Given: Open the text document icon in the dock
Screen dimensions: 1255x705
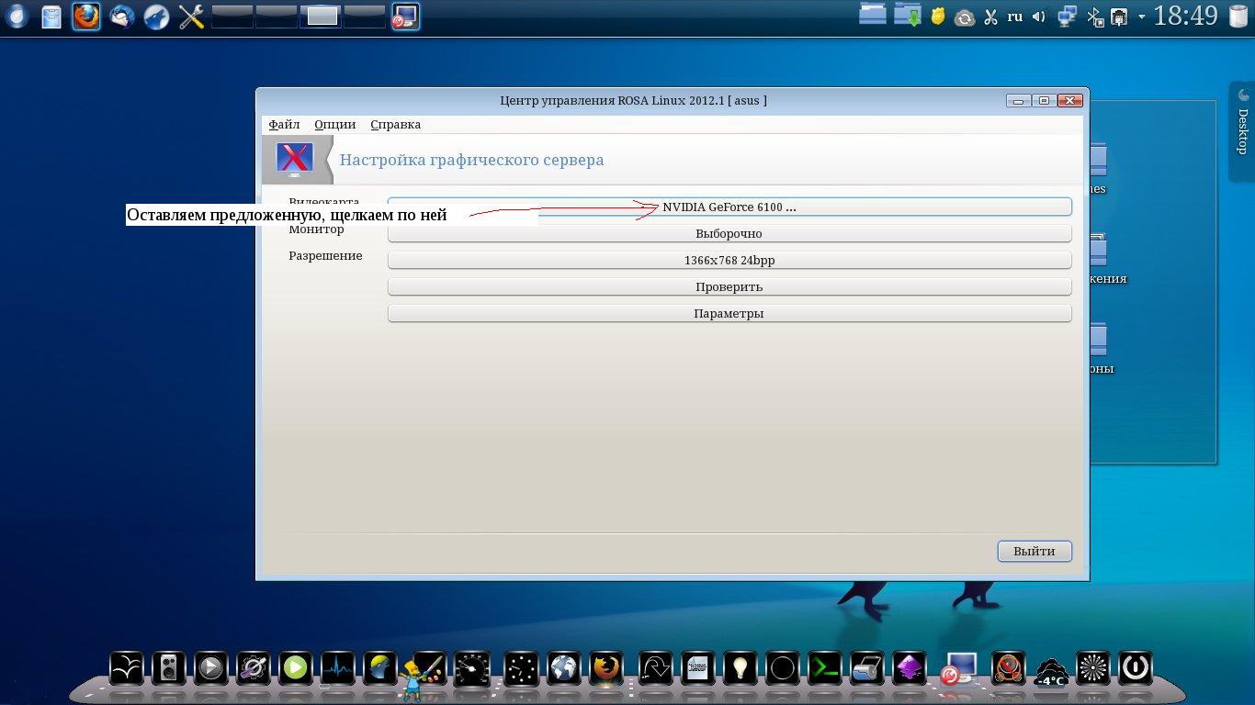Looking at the screenshot, I should (x=699, y=667).
